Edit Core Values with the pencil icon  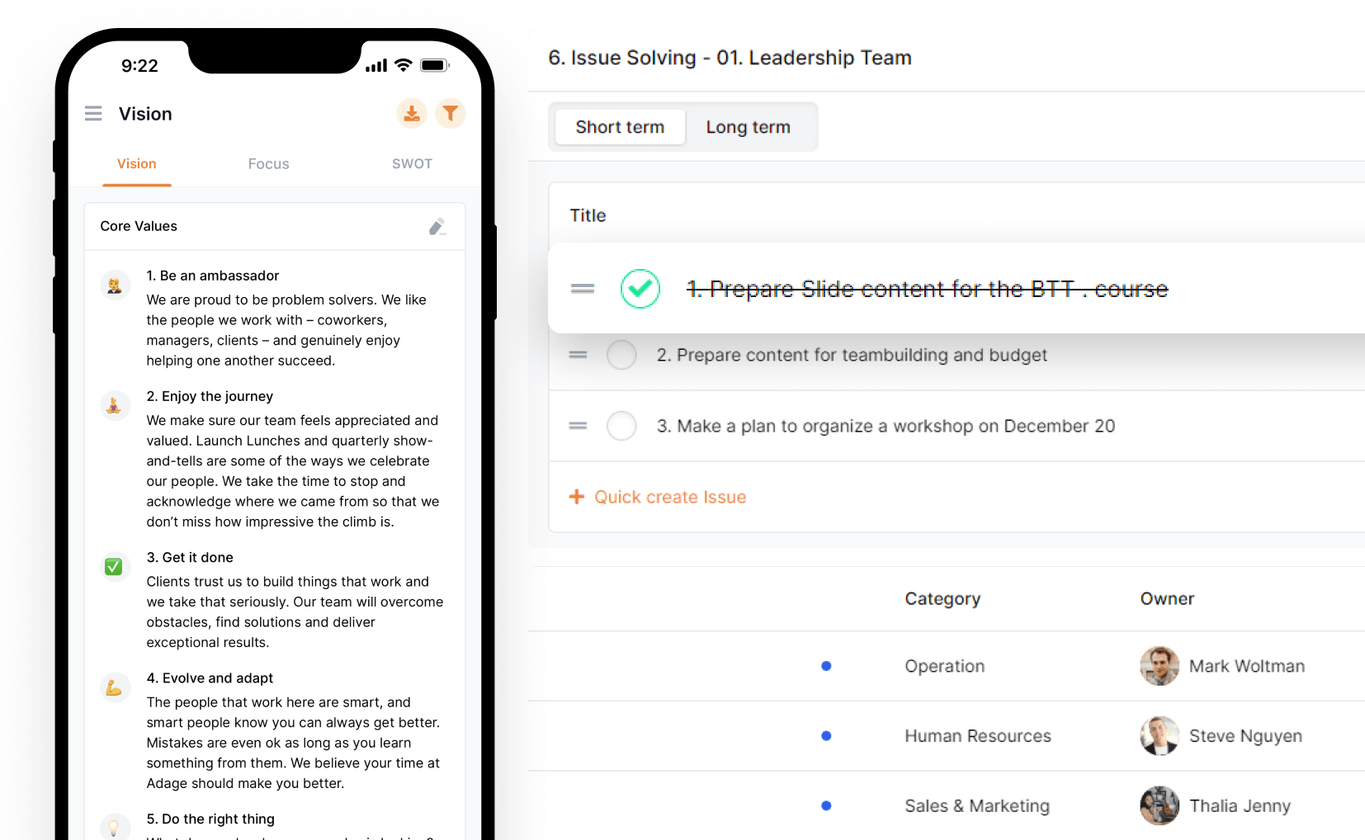point(437,227)
